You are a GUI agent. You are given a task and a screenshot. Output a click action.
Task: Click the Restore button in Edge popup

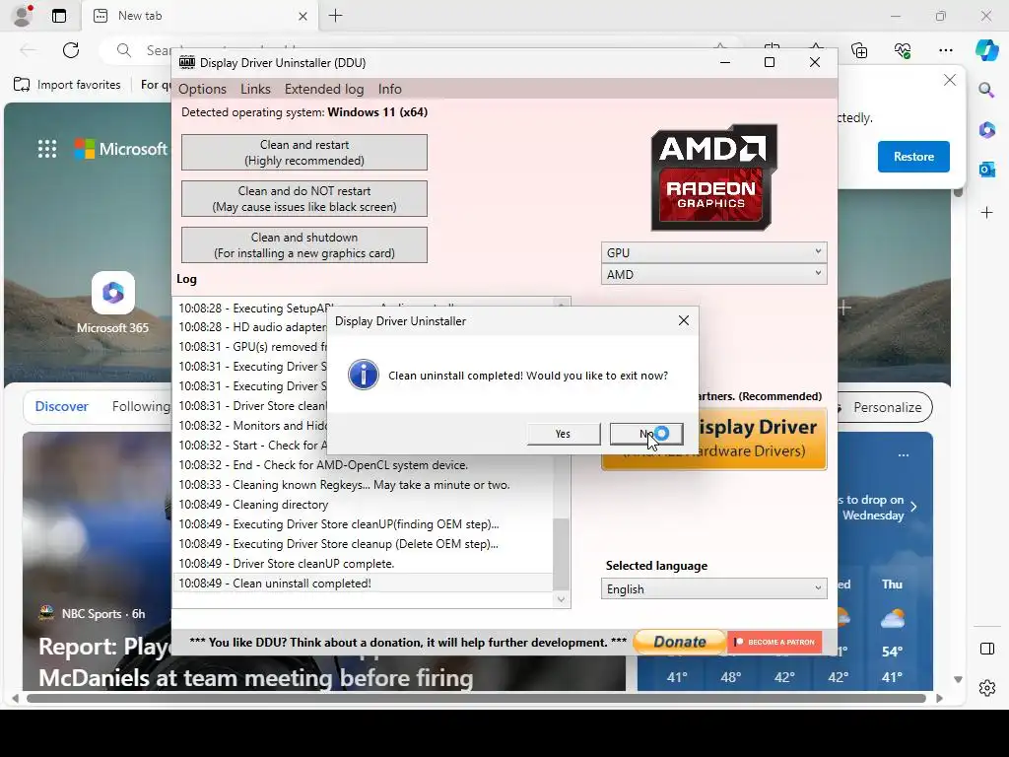click(913, 157)
